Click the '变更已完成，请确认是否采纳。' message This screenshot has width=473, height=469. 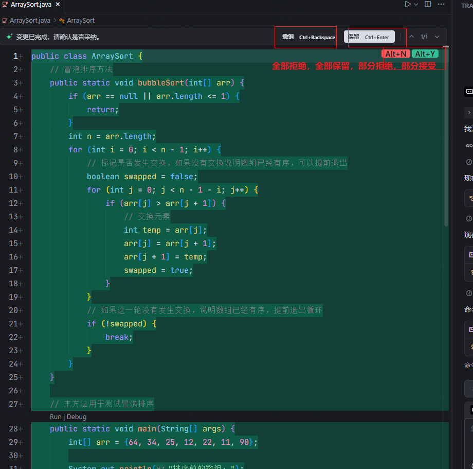(58, 37)
